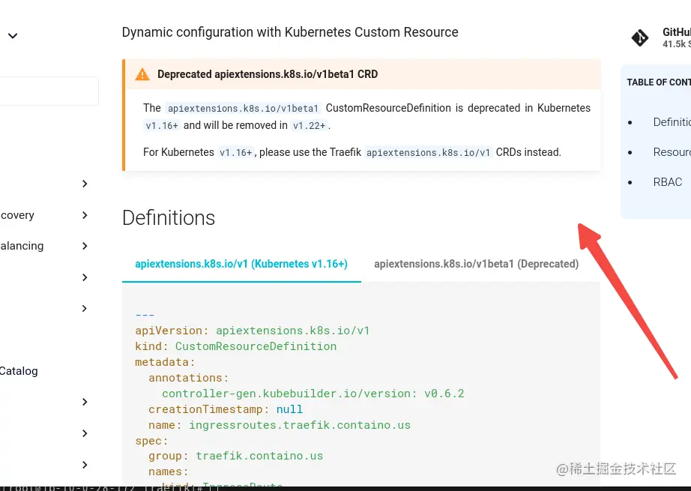Open the 'alancing' sidebar menu item
This screenshot has width=691, height=491.
pyautogui.click(x=22, y=246)
